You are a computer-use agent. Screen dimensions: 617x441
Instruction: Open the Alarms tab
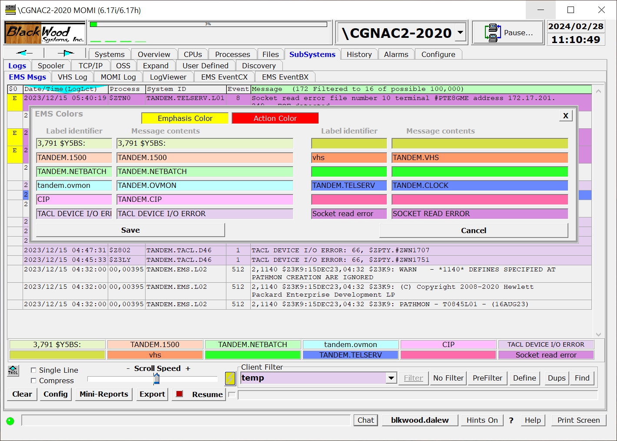(x=396, y=54)
